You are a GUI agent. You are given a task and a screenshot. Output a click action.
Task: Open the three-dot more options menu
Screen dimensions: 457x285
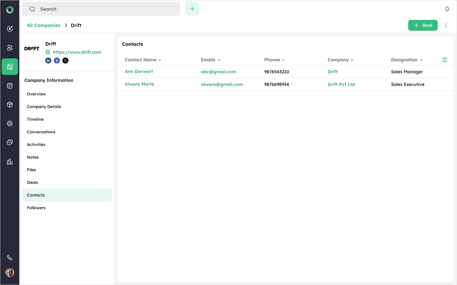446,26
